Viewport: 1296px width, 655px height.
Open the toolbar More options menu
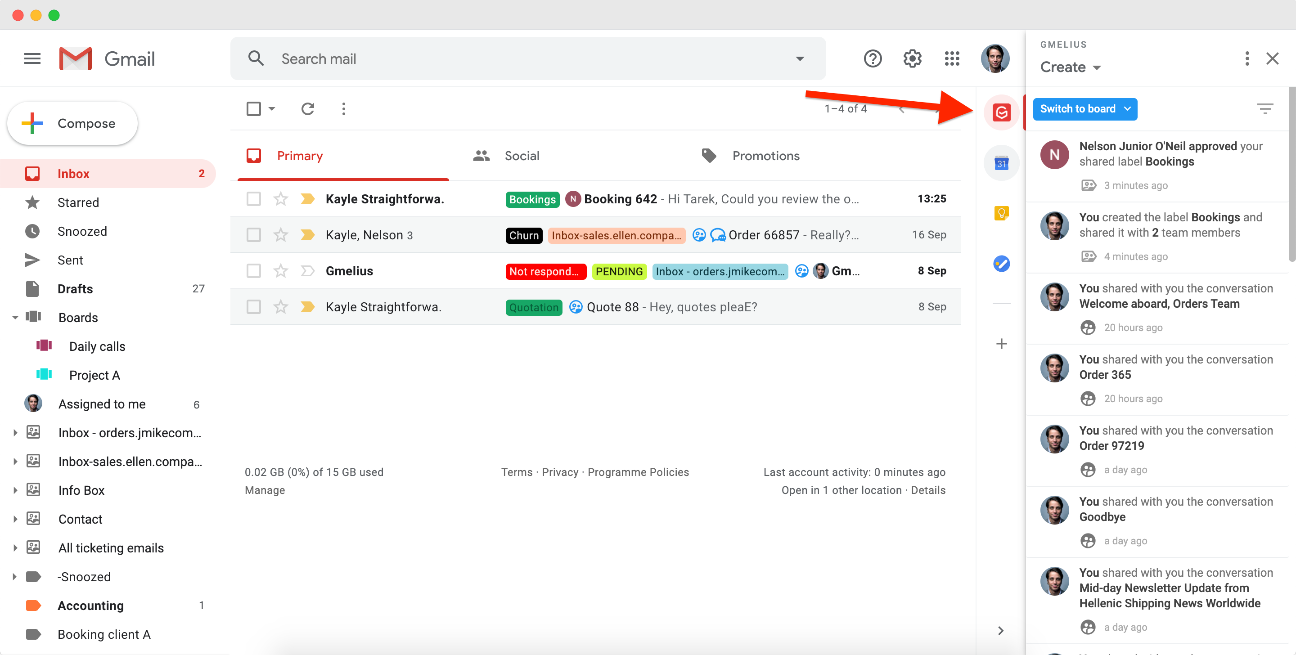coord(344,109)
